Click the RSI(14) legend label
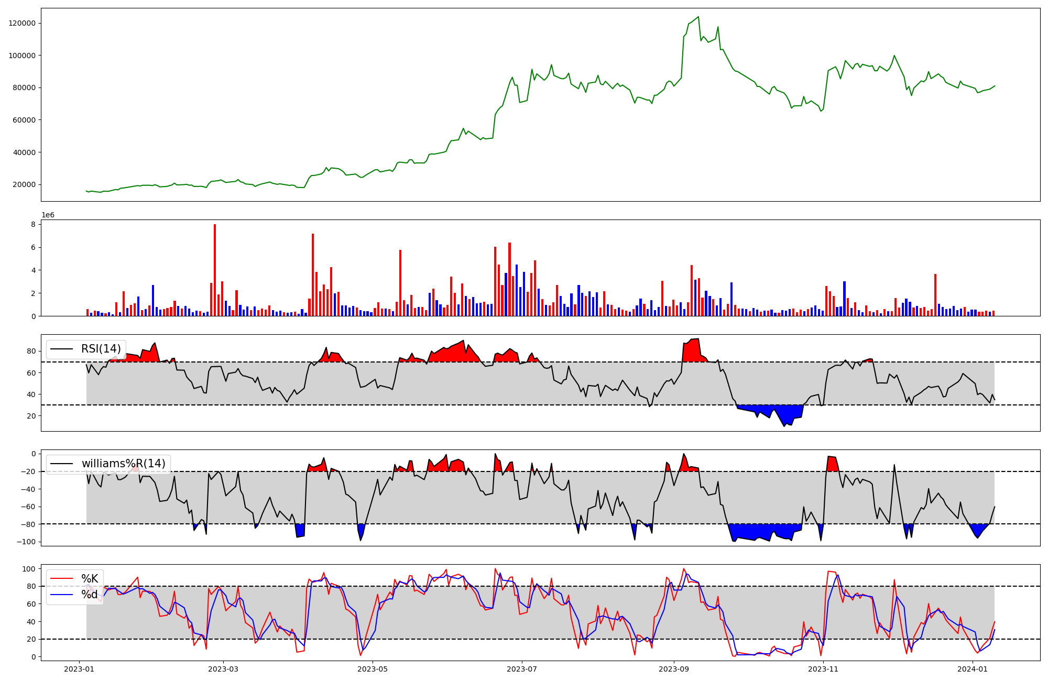 point(101,349)
